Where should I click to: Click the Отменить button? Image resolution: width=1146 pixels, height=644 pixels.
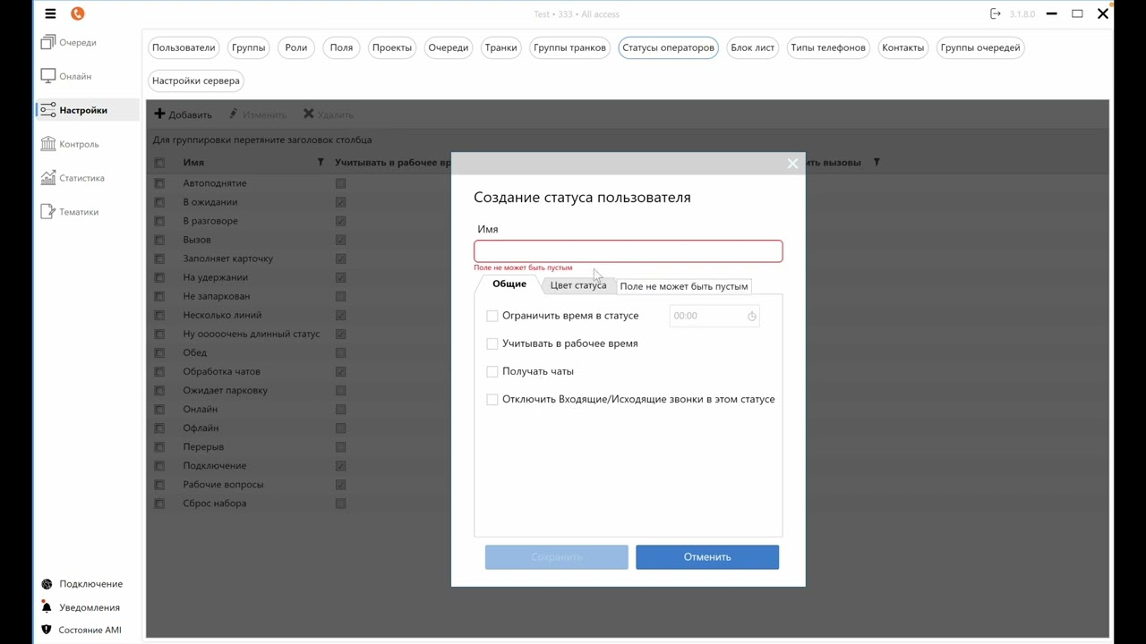click(x=707, y=556)
